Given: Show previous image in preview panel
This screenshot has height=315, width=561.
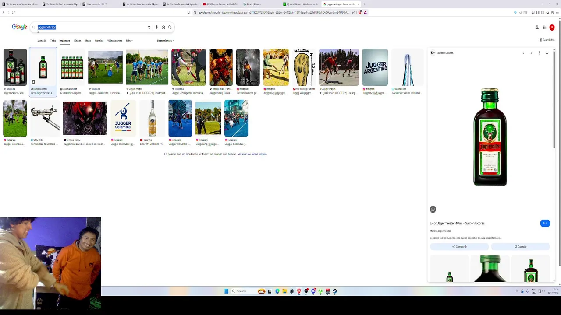Looking at the screenshot, I should pyautogui.click(x=523, y=53).
